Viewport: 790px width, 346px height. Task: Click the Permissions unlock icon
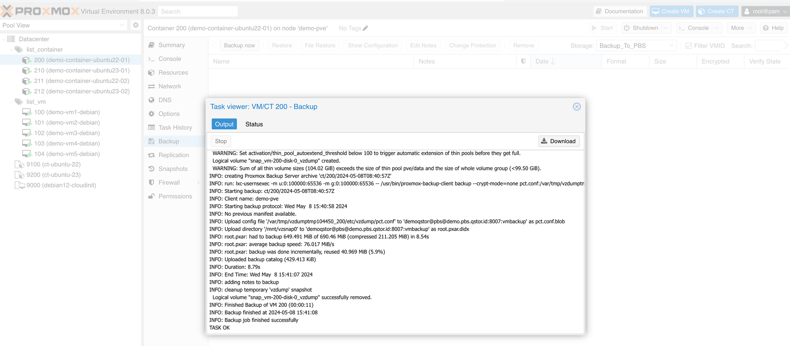point(151,196)
